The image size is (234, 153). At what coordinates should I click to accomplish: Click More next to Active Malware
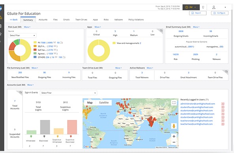click(x=150, y=68)
